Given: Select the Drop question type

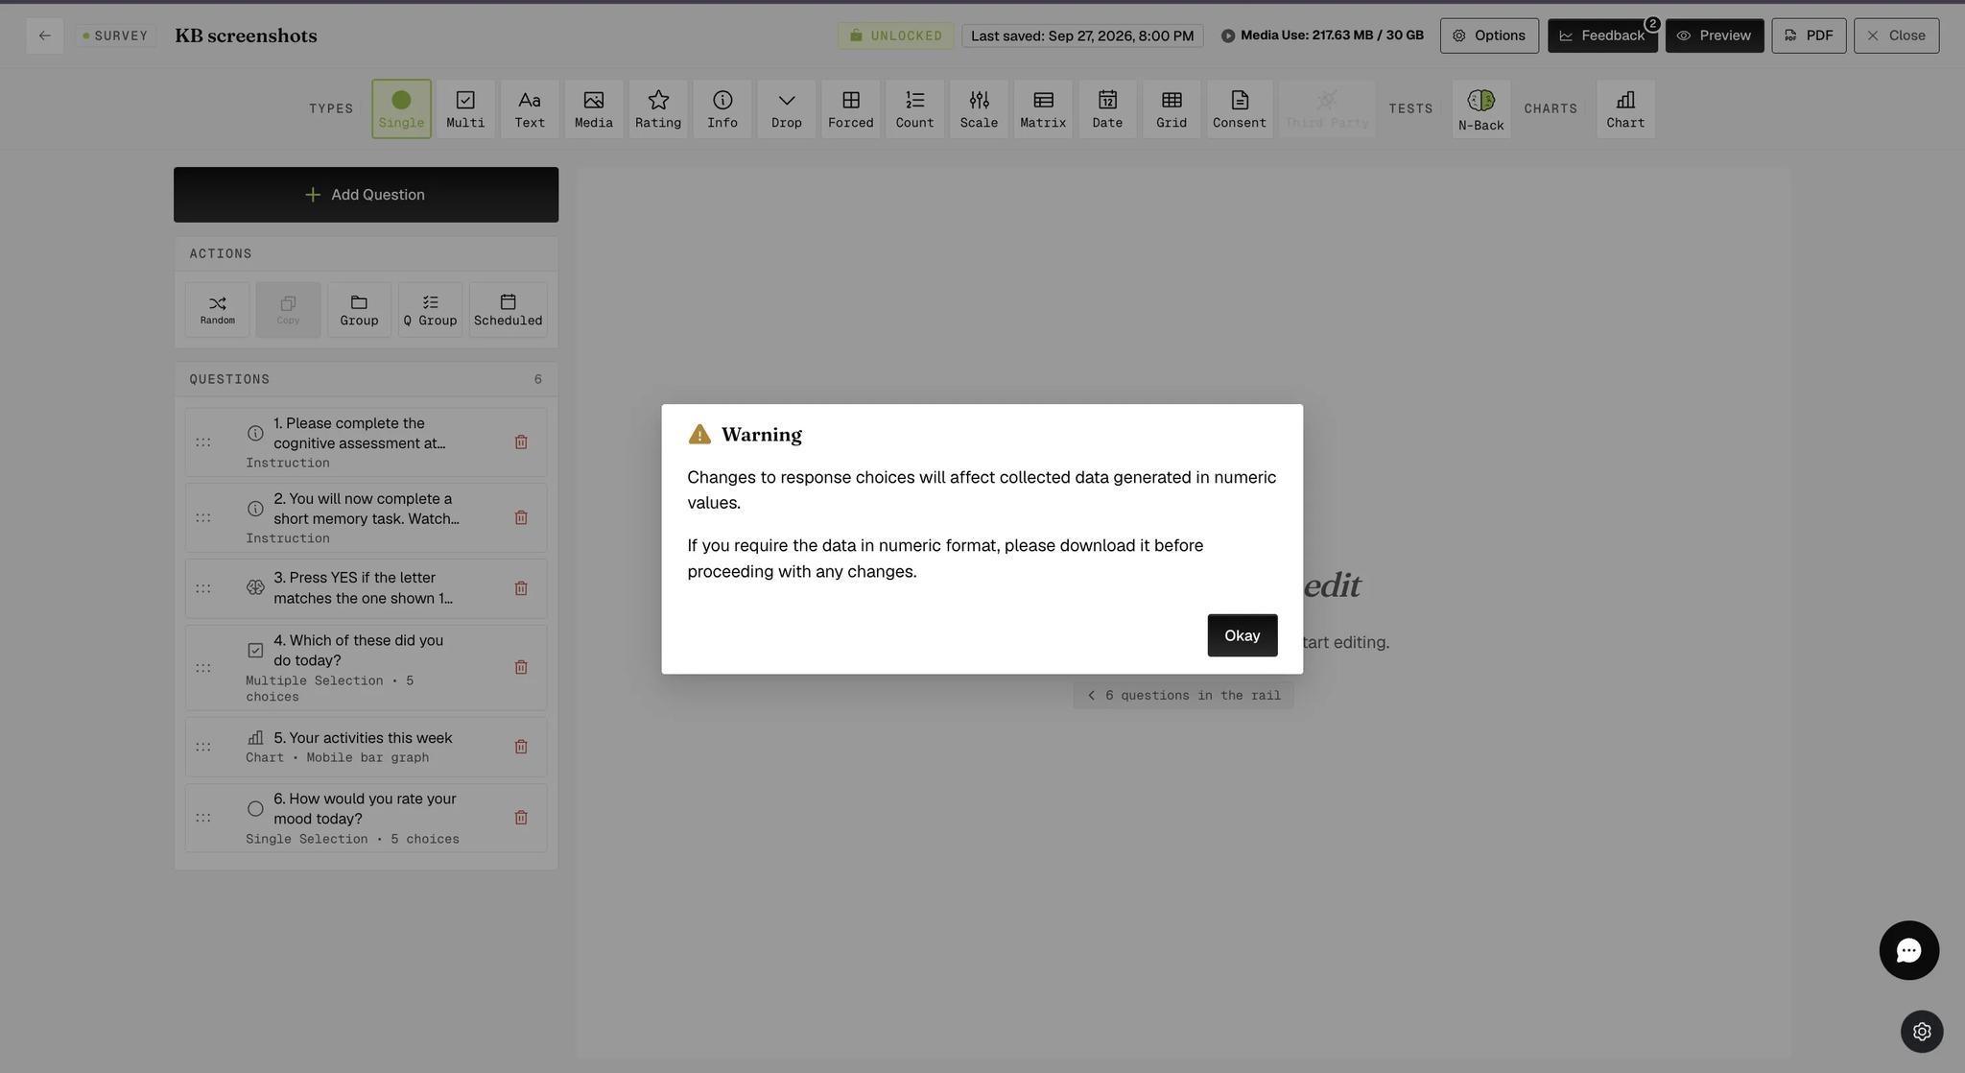Looking at the screenshot, I should coord(787,108).
